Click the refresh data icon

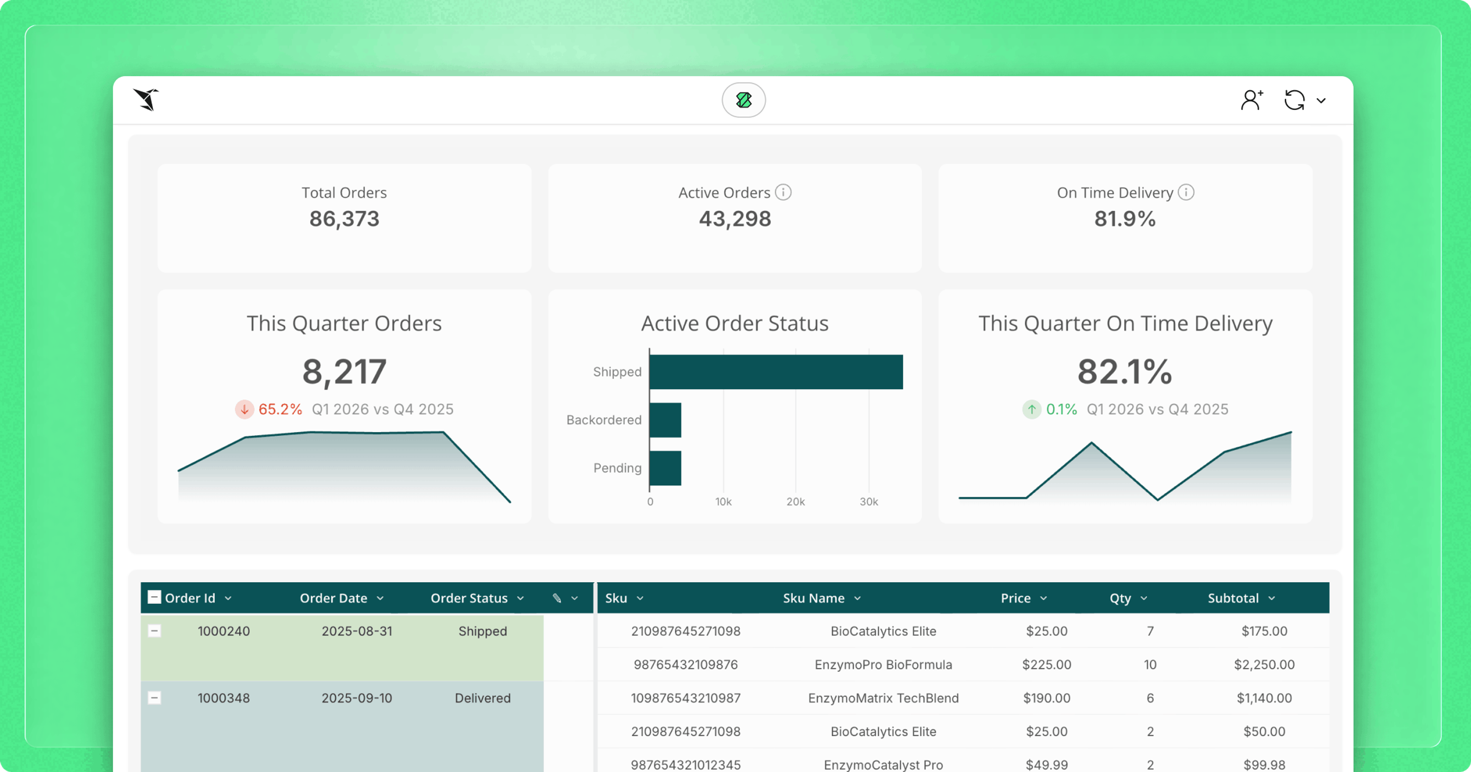click(1294, 100)
